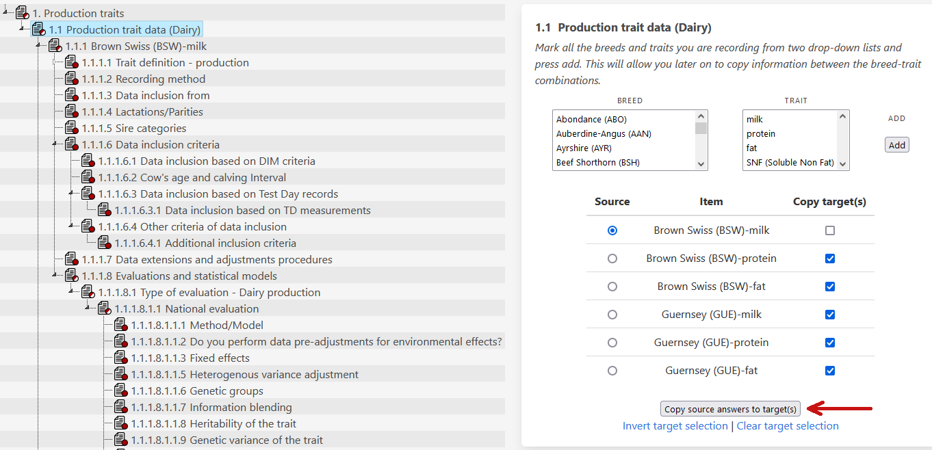
Task: Collapse the 1.1.1.8 Evaluations and statistical models node
Action: (x=54, y=276)
